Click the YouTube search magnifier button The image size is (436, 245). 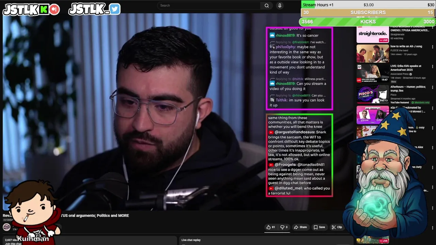click(x=267, y=5)
